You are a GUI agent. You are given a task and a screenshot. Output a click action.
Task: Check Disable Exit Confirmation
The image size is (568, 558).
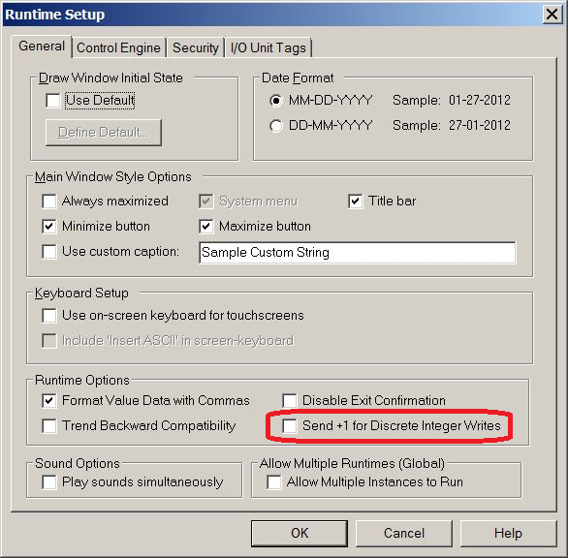[290, 401]
